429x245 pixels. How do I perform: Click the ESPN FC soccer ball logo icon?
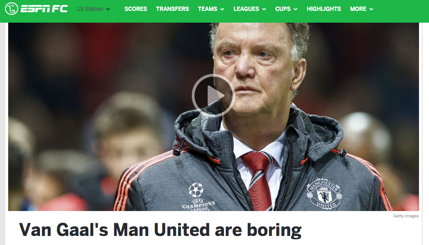point(11,9)
